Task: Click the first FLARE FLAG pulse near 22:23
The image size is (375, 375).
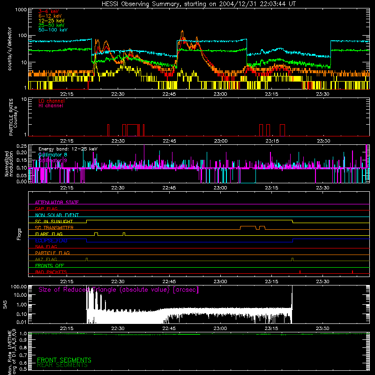Action: [96, 234]
